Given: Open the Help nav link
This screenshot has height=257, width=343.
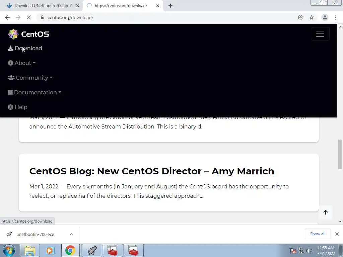Looking at the screenshot, I should (x=17, y=107).
